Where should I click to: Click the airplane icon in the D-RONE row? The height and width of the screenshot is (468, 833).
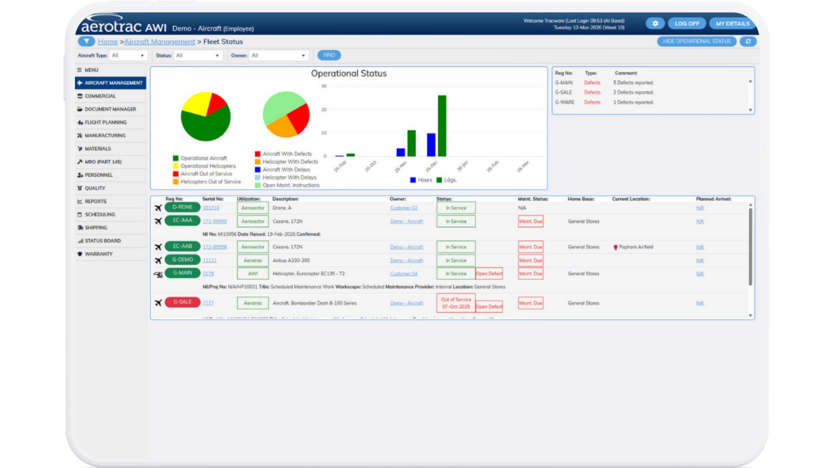(x=158, y=208)
